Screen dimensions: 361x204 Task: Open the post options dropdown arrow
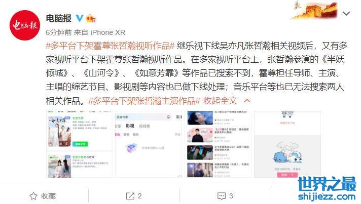point(346,14)
